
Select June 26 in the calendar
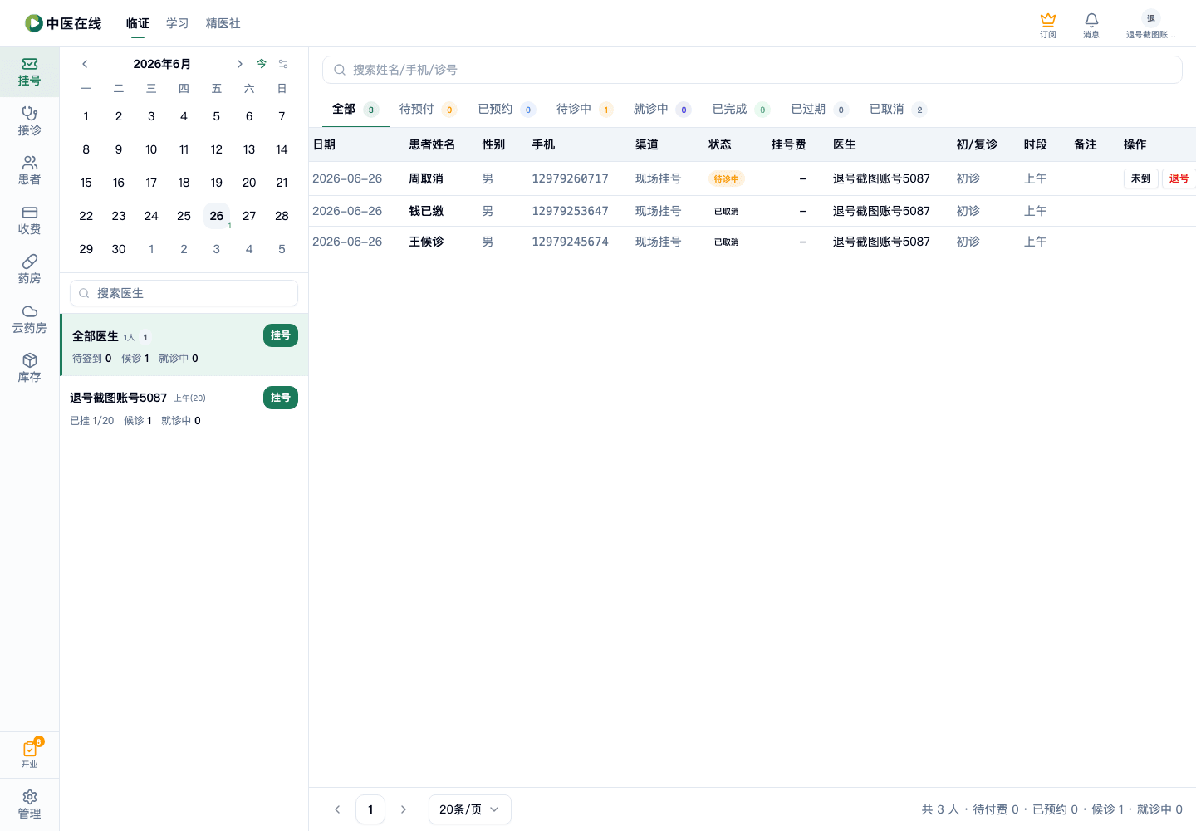pyautogui.click(x=217, y=216)
